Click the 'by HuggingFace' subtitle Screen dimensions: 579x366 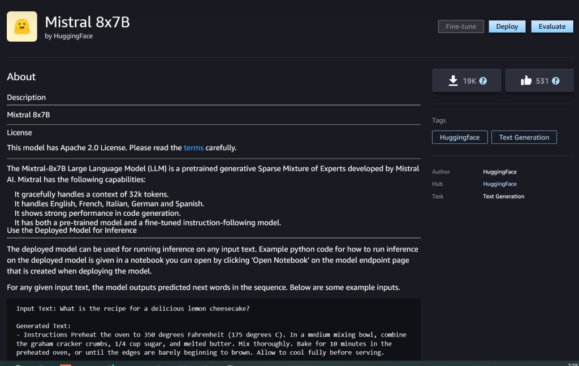tap(68, 36)
